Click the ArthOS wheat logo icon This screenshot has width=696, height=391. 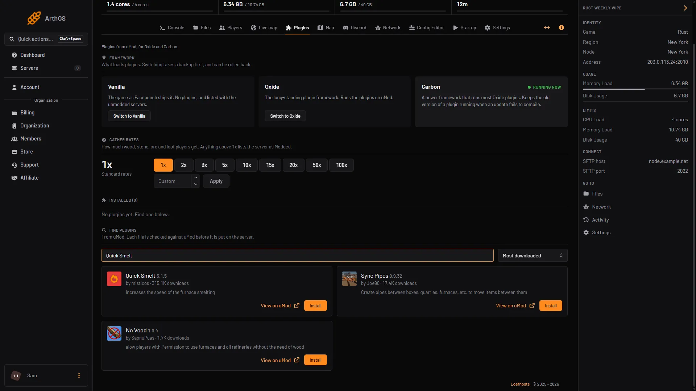tap(34, 18)
